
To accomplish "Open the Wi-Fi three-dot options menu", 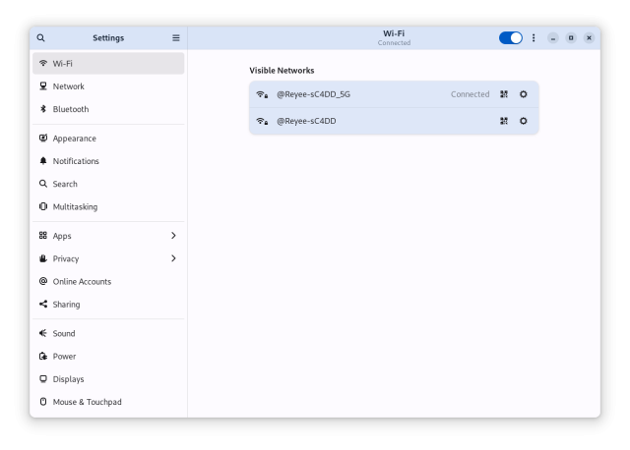I will (535, 38).
